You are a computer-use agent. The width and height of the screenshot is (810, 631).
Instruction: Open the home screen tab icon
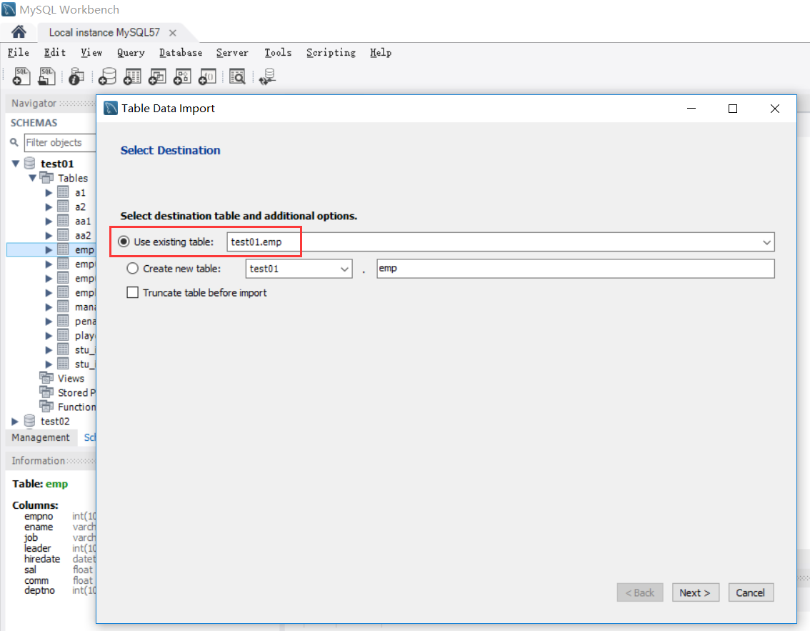(x=19, y=32)
